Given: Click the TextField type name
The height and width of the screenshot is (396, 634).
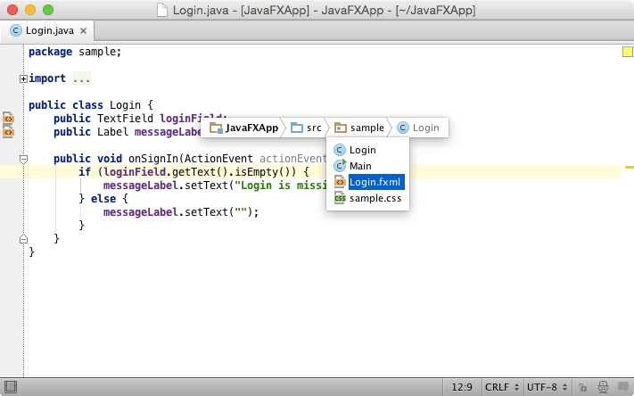Looking at the screenshot, I should 125,119.
